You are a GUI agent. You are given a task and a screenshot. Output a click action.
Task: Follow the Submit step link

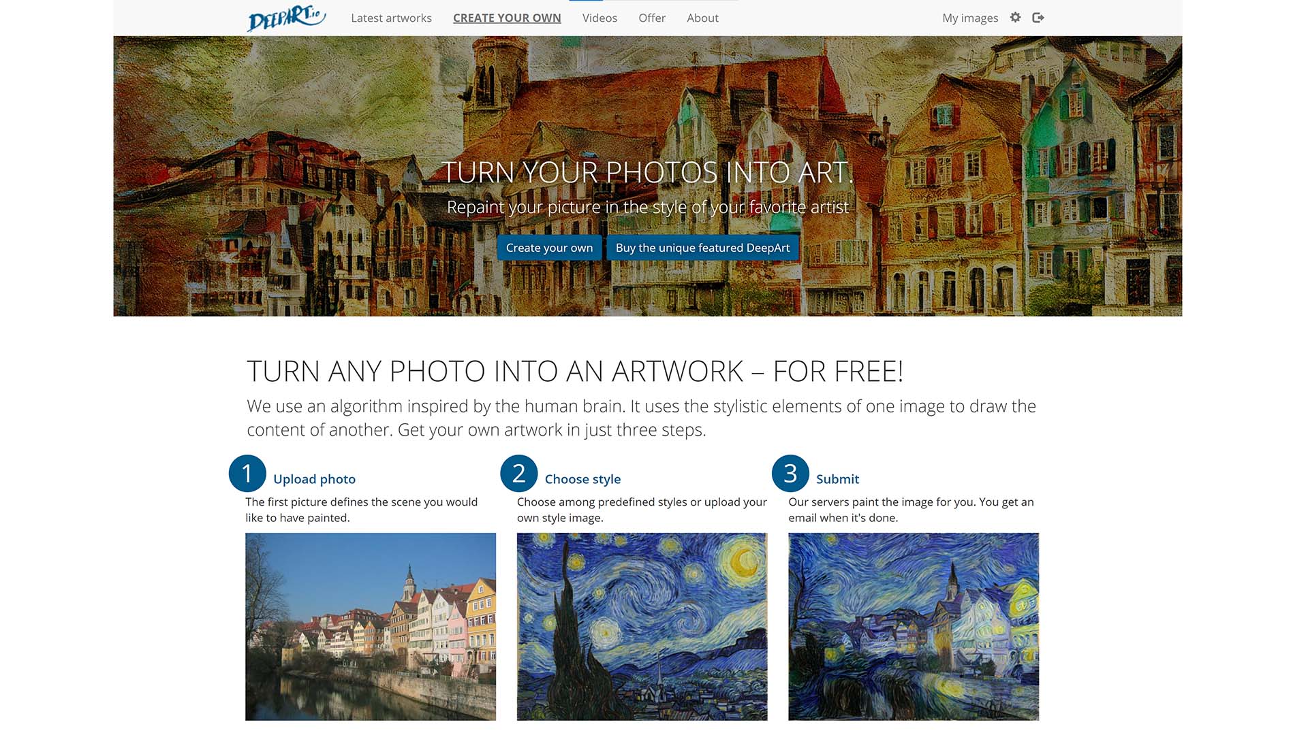[x=837, y=479]
